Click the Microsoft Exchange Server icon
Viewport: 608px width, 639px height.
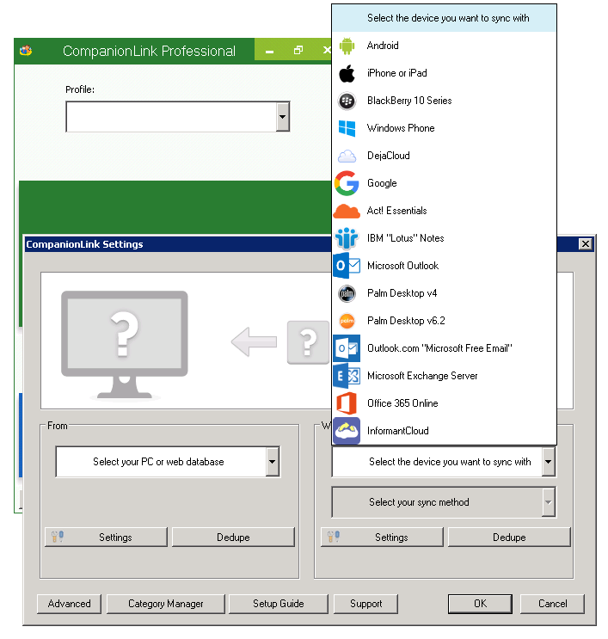(x=347, y=376)
